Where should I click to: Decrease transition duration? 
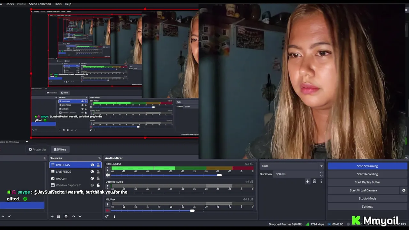click(321, 176)
